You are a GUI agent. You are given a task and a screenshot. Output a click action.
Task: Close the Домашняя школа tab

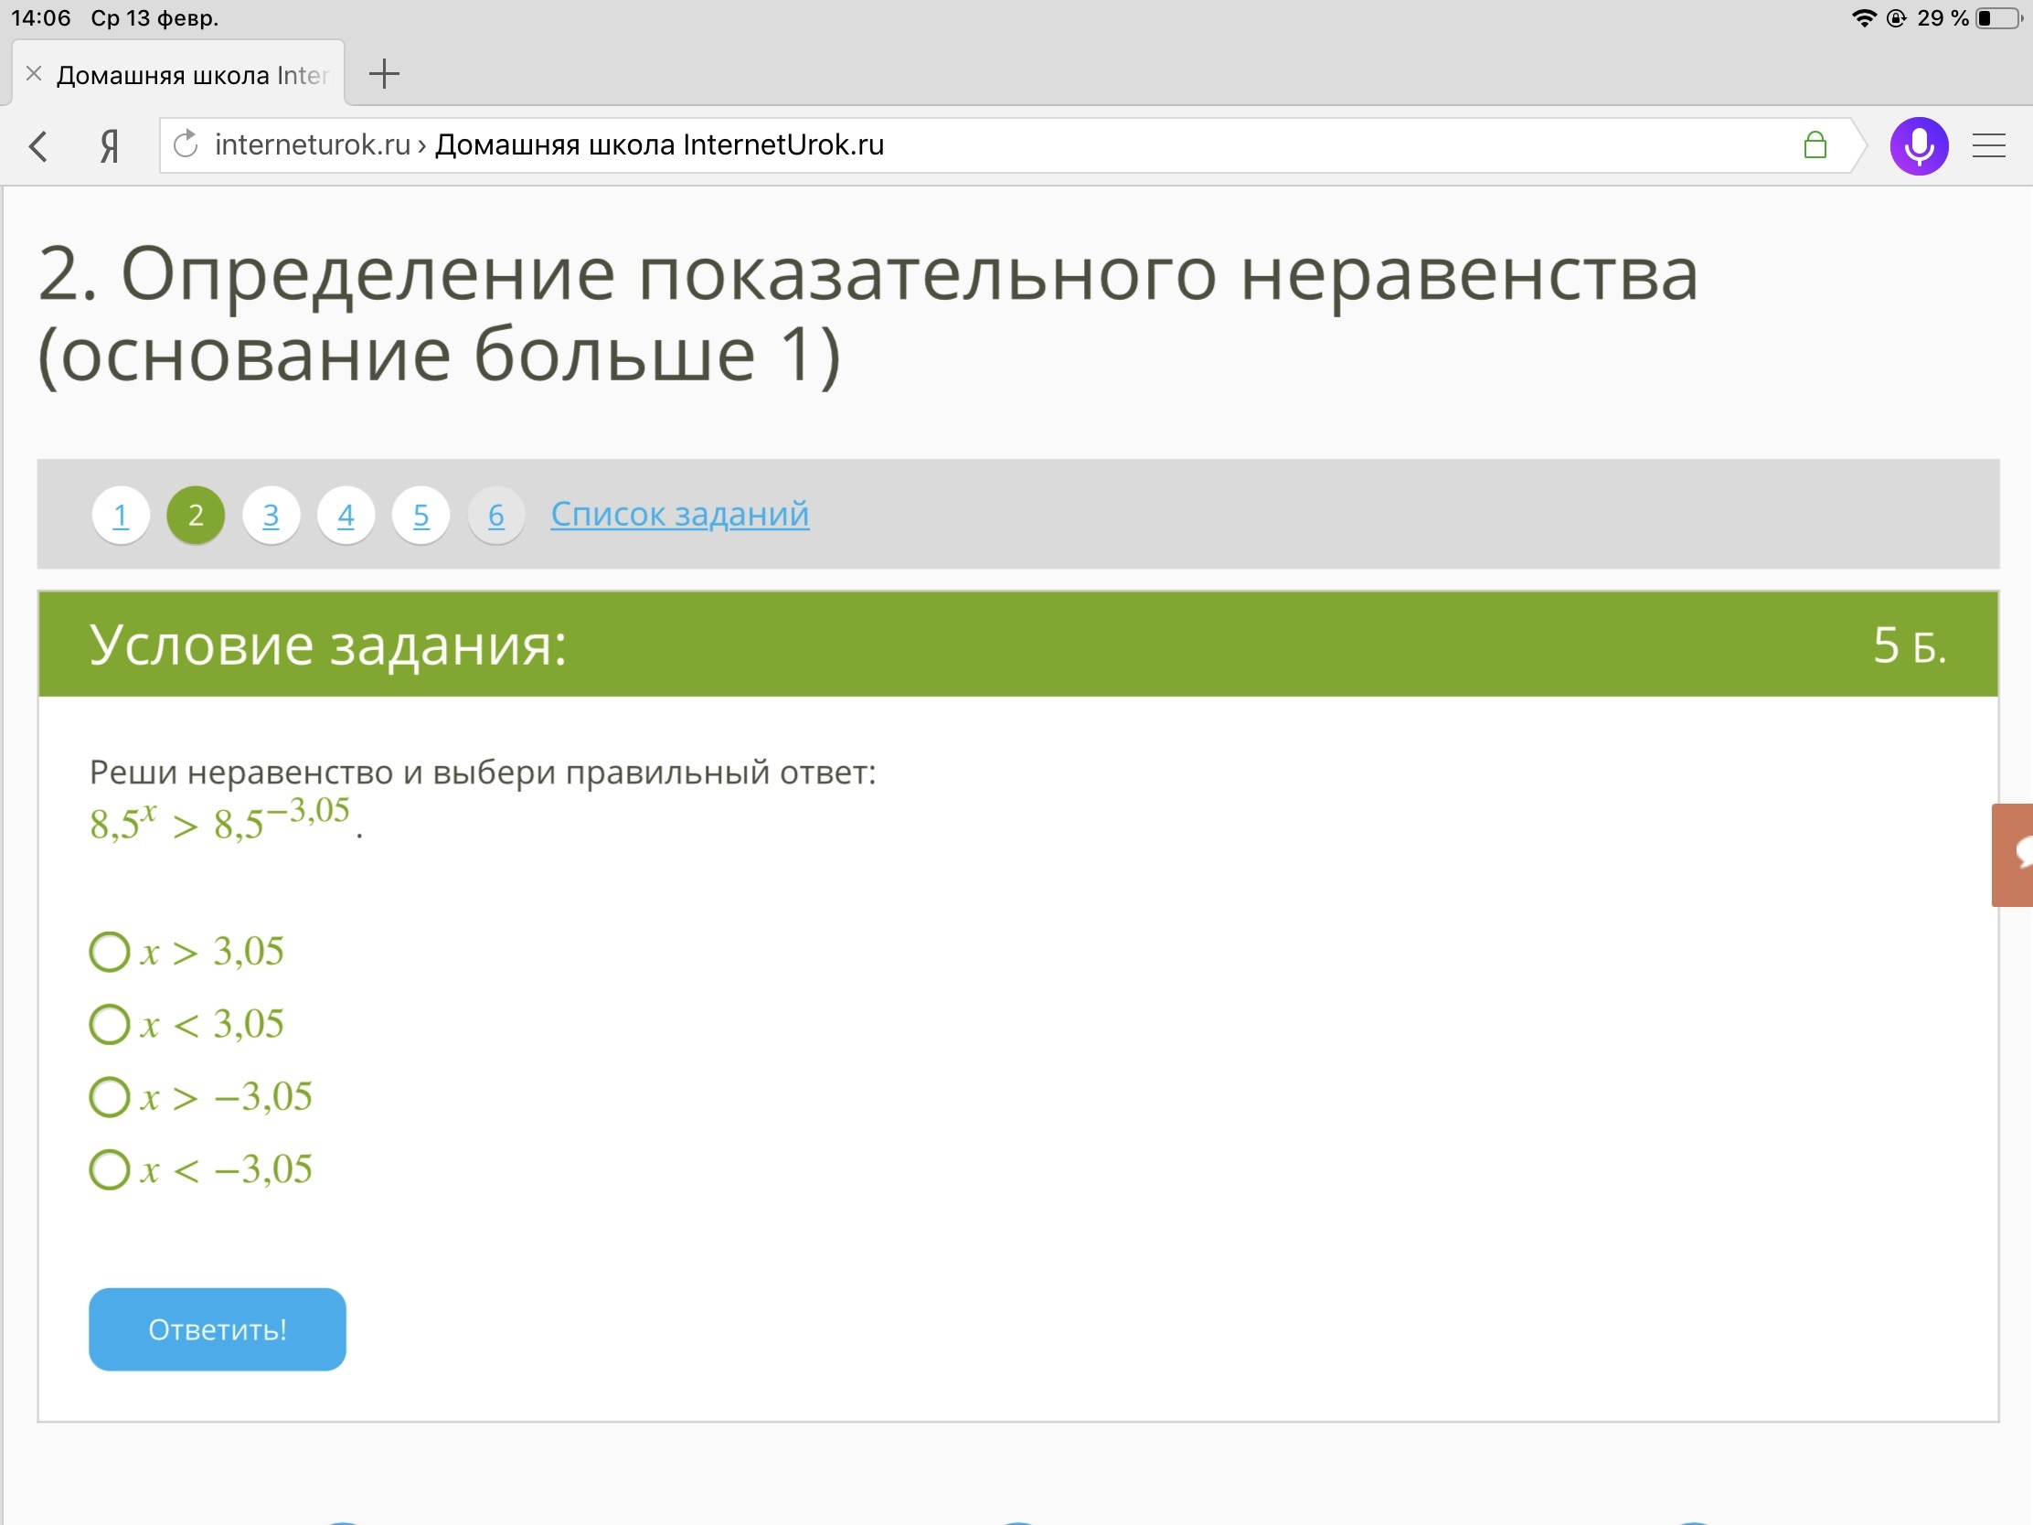(x=34, y=73)
